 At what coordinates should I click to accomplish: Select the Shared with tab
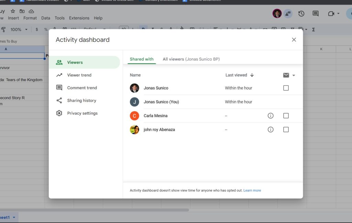[142, 59]
